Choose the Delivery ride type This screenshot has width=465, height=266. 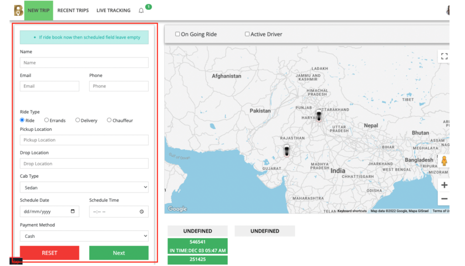(77, 120)
